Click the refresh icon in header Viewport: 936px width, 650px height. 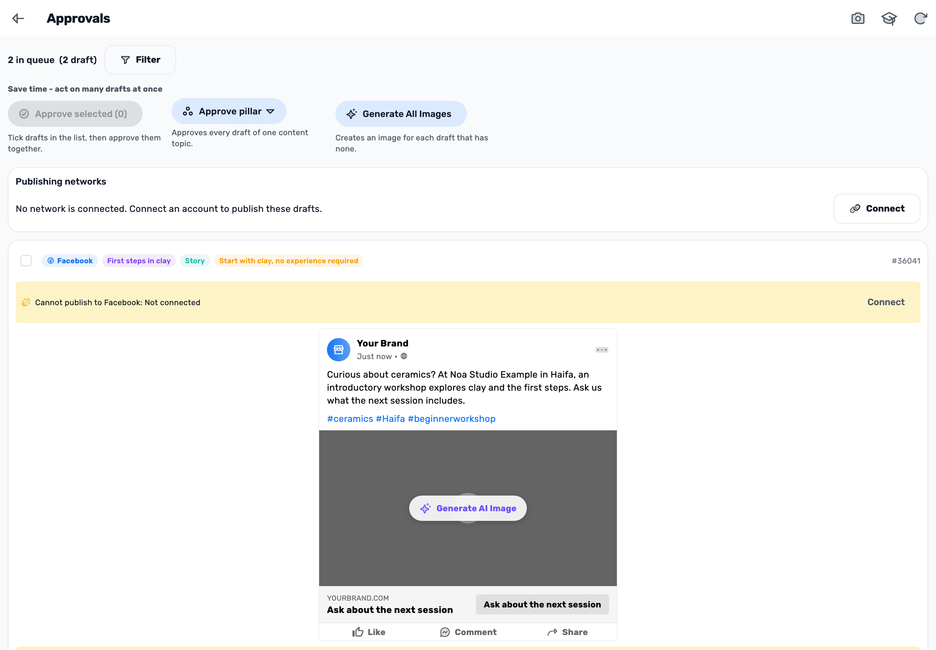point(920,18)
